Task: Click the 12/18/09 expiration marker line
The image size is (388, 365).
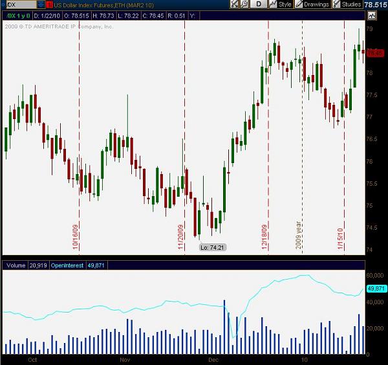Action: click(268, 138)
